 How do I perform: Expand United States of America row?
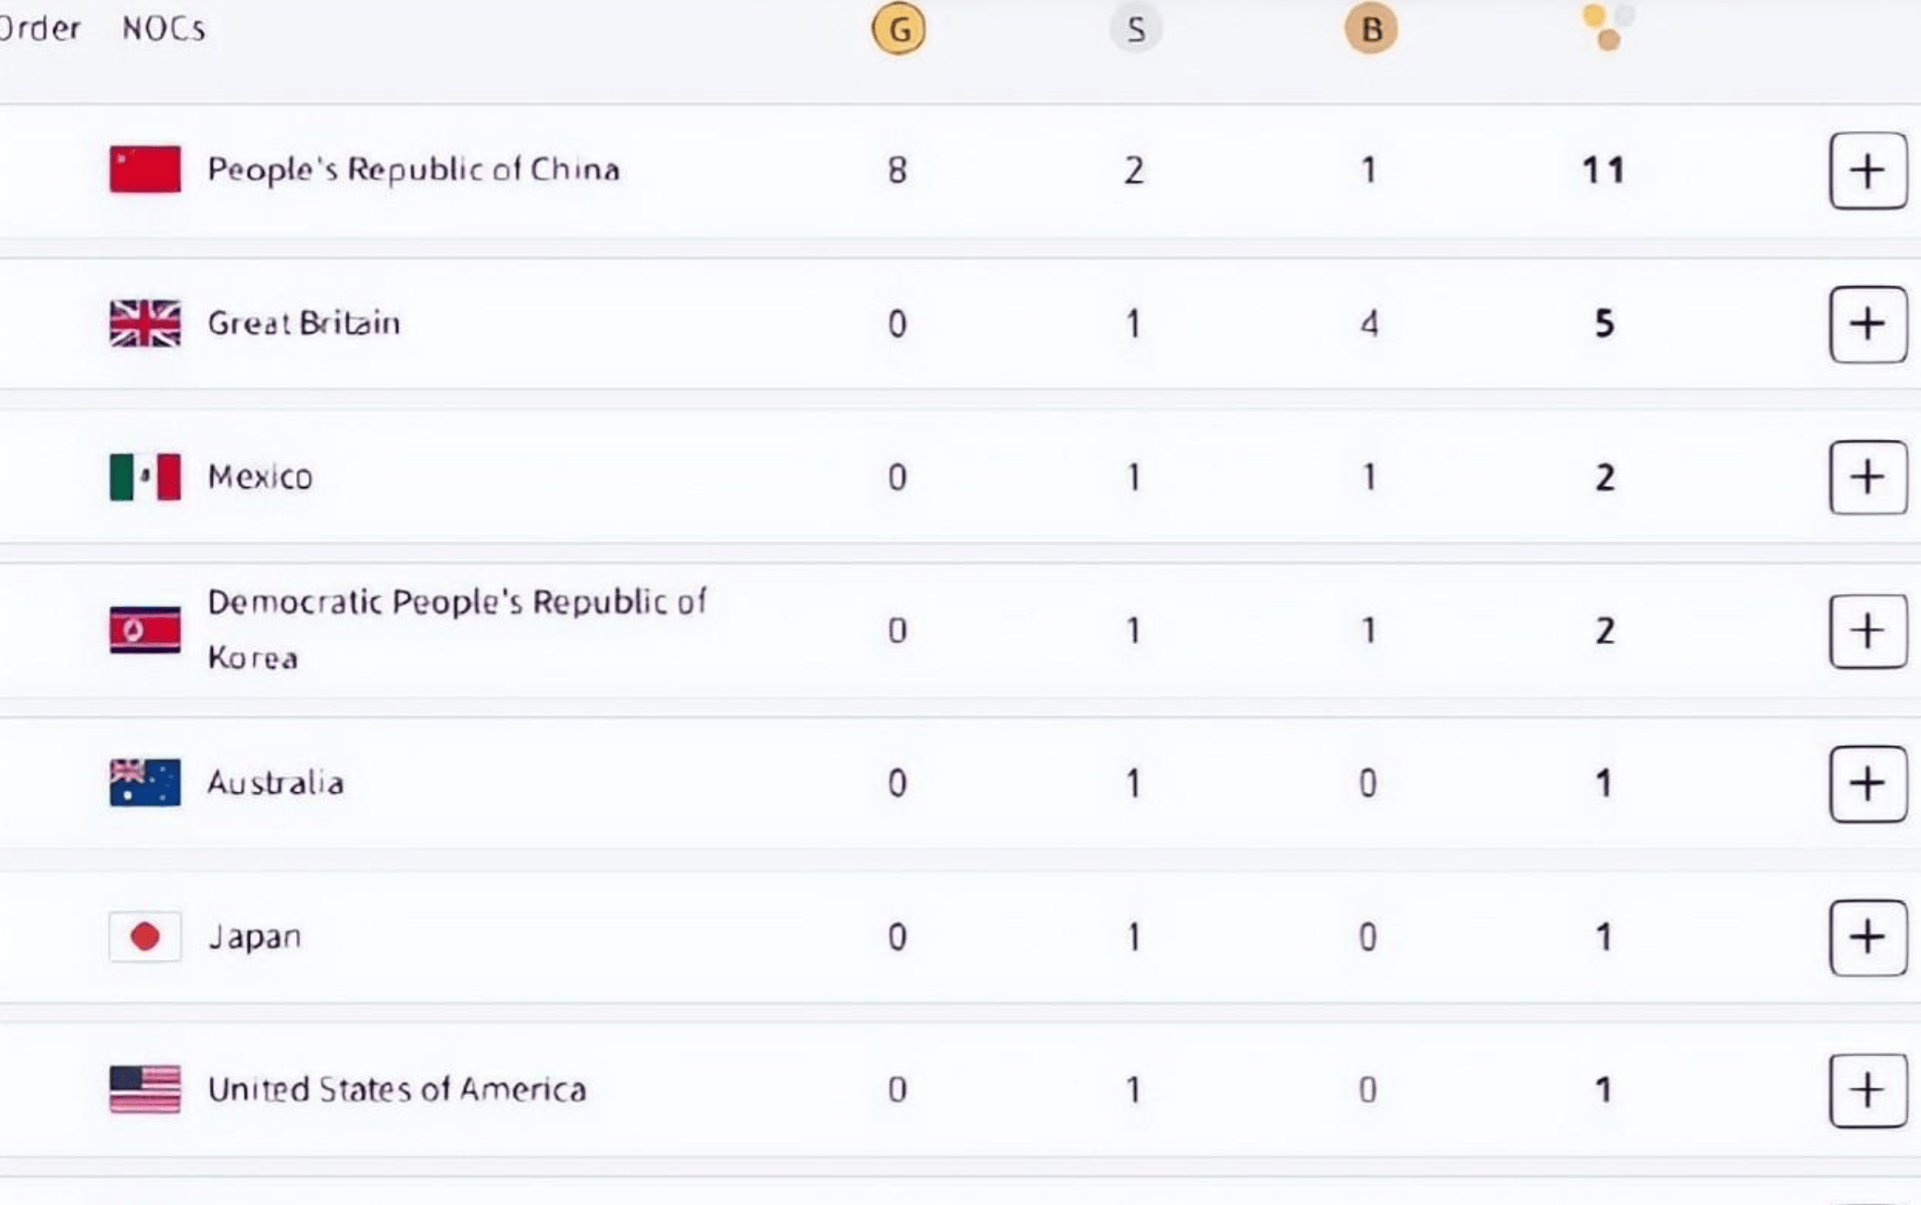pyautogui.click(x=1867, y=1090)
